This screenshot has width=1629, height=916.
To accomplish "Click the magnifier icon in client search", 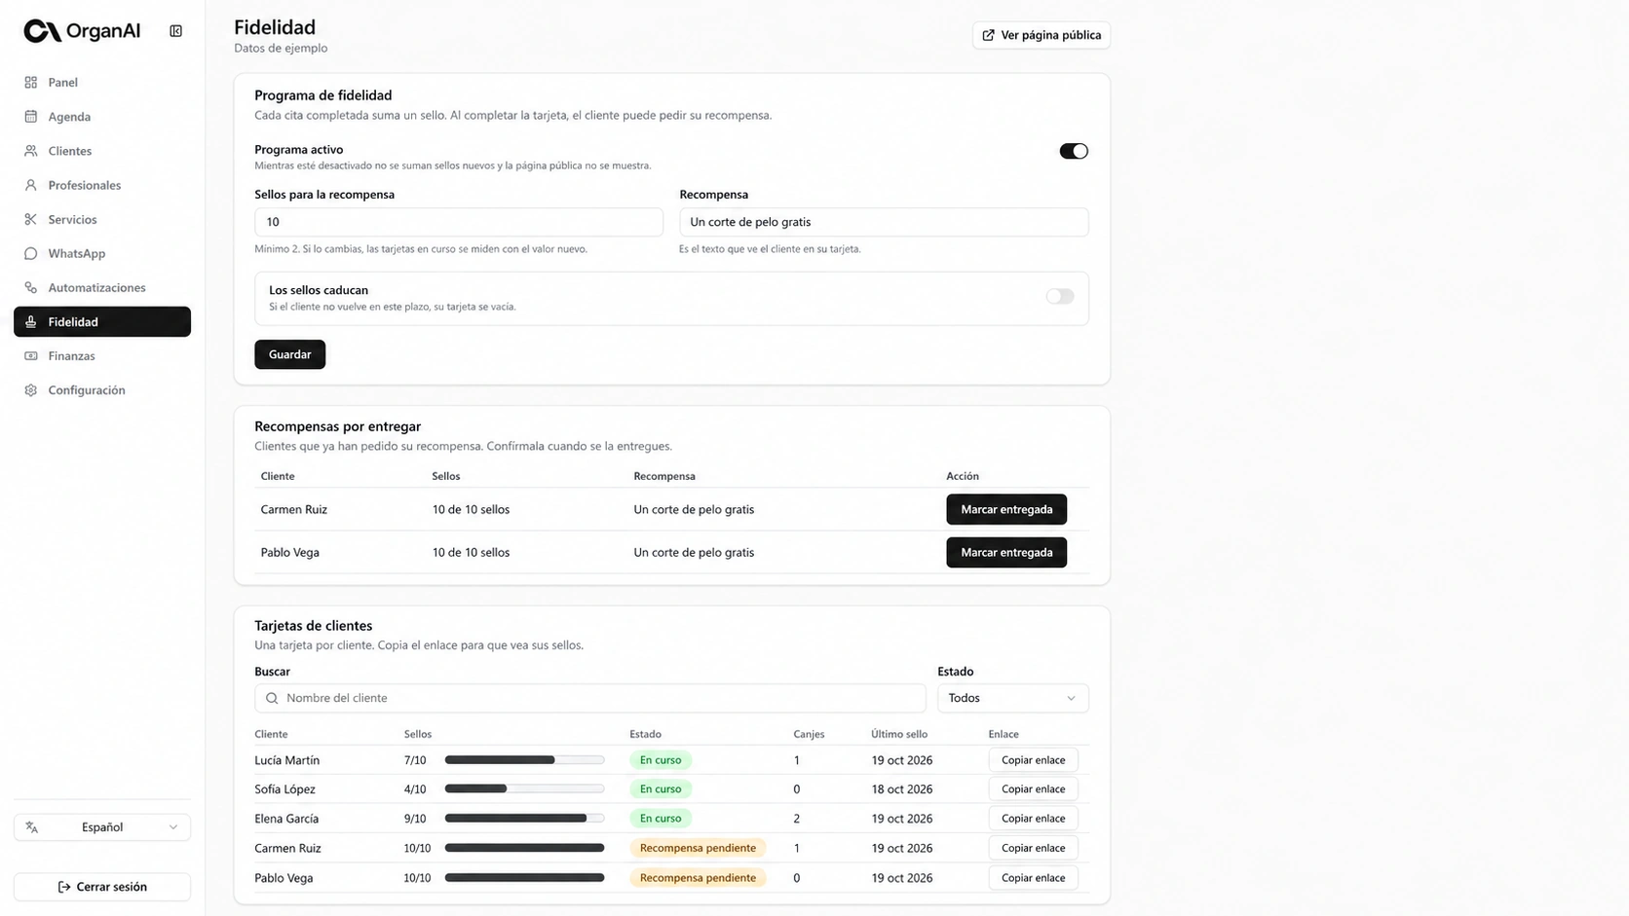I will [272, 698].
